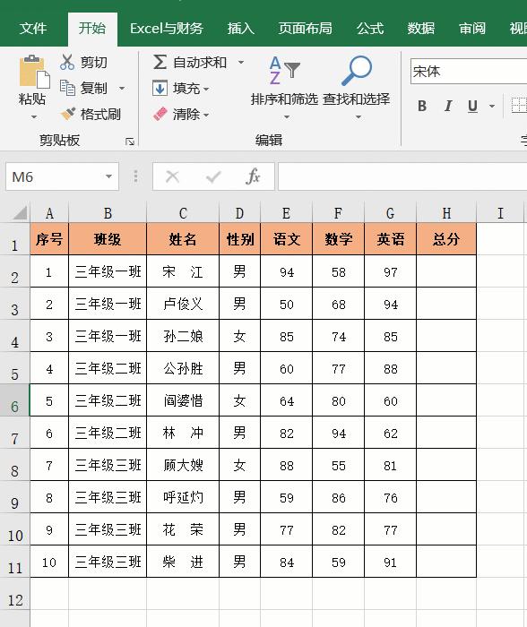Click the 查找和选择 label
The height and width of the screenshot is (627, 527).
356,99
